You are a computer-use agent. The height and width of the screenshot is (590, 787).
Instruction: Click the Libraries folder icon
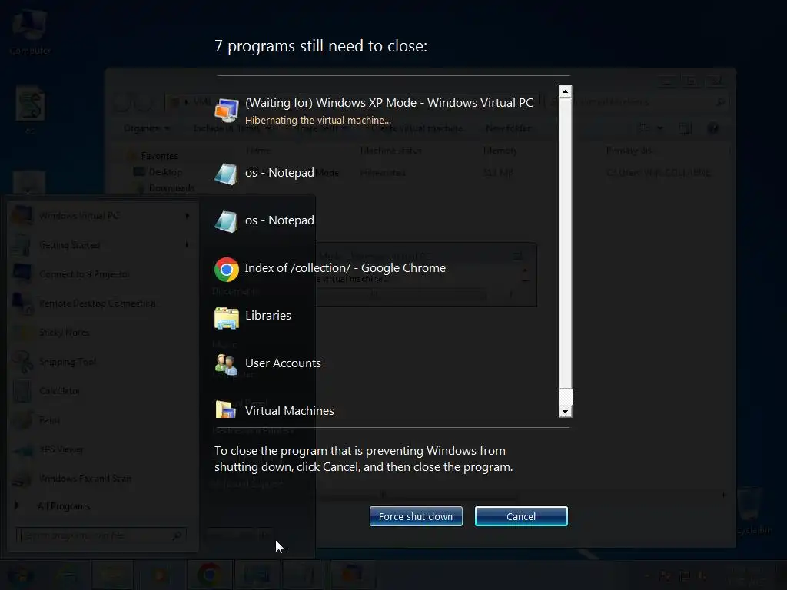pyautogui.click(x=227, y=317)
